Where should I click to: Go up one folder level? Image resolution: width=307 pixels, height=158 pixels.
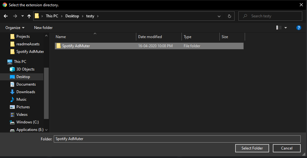[x=29, y=16]
